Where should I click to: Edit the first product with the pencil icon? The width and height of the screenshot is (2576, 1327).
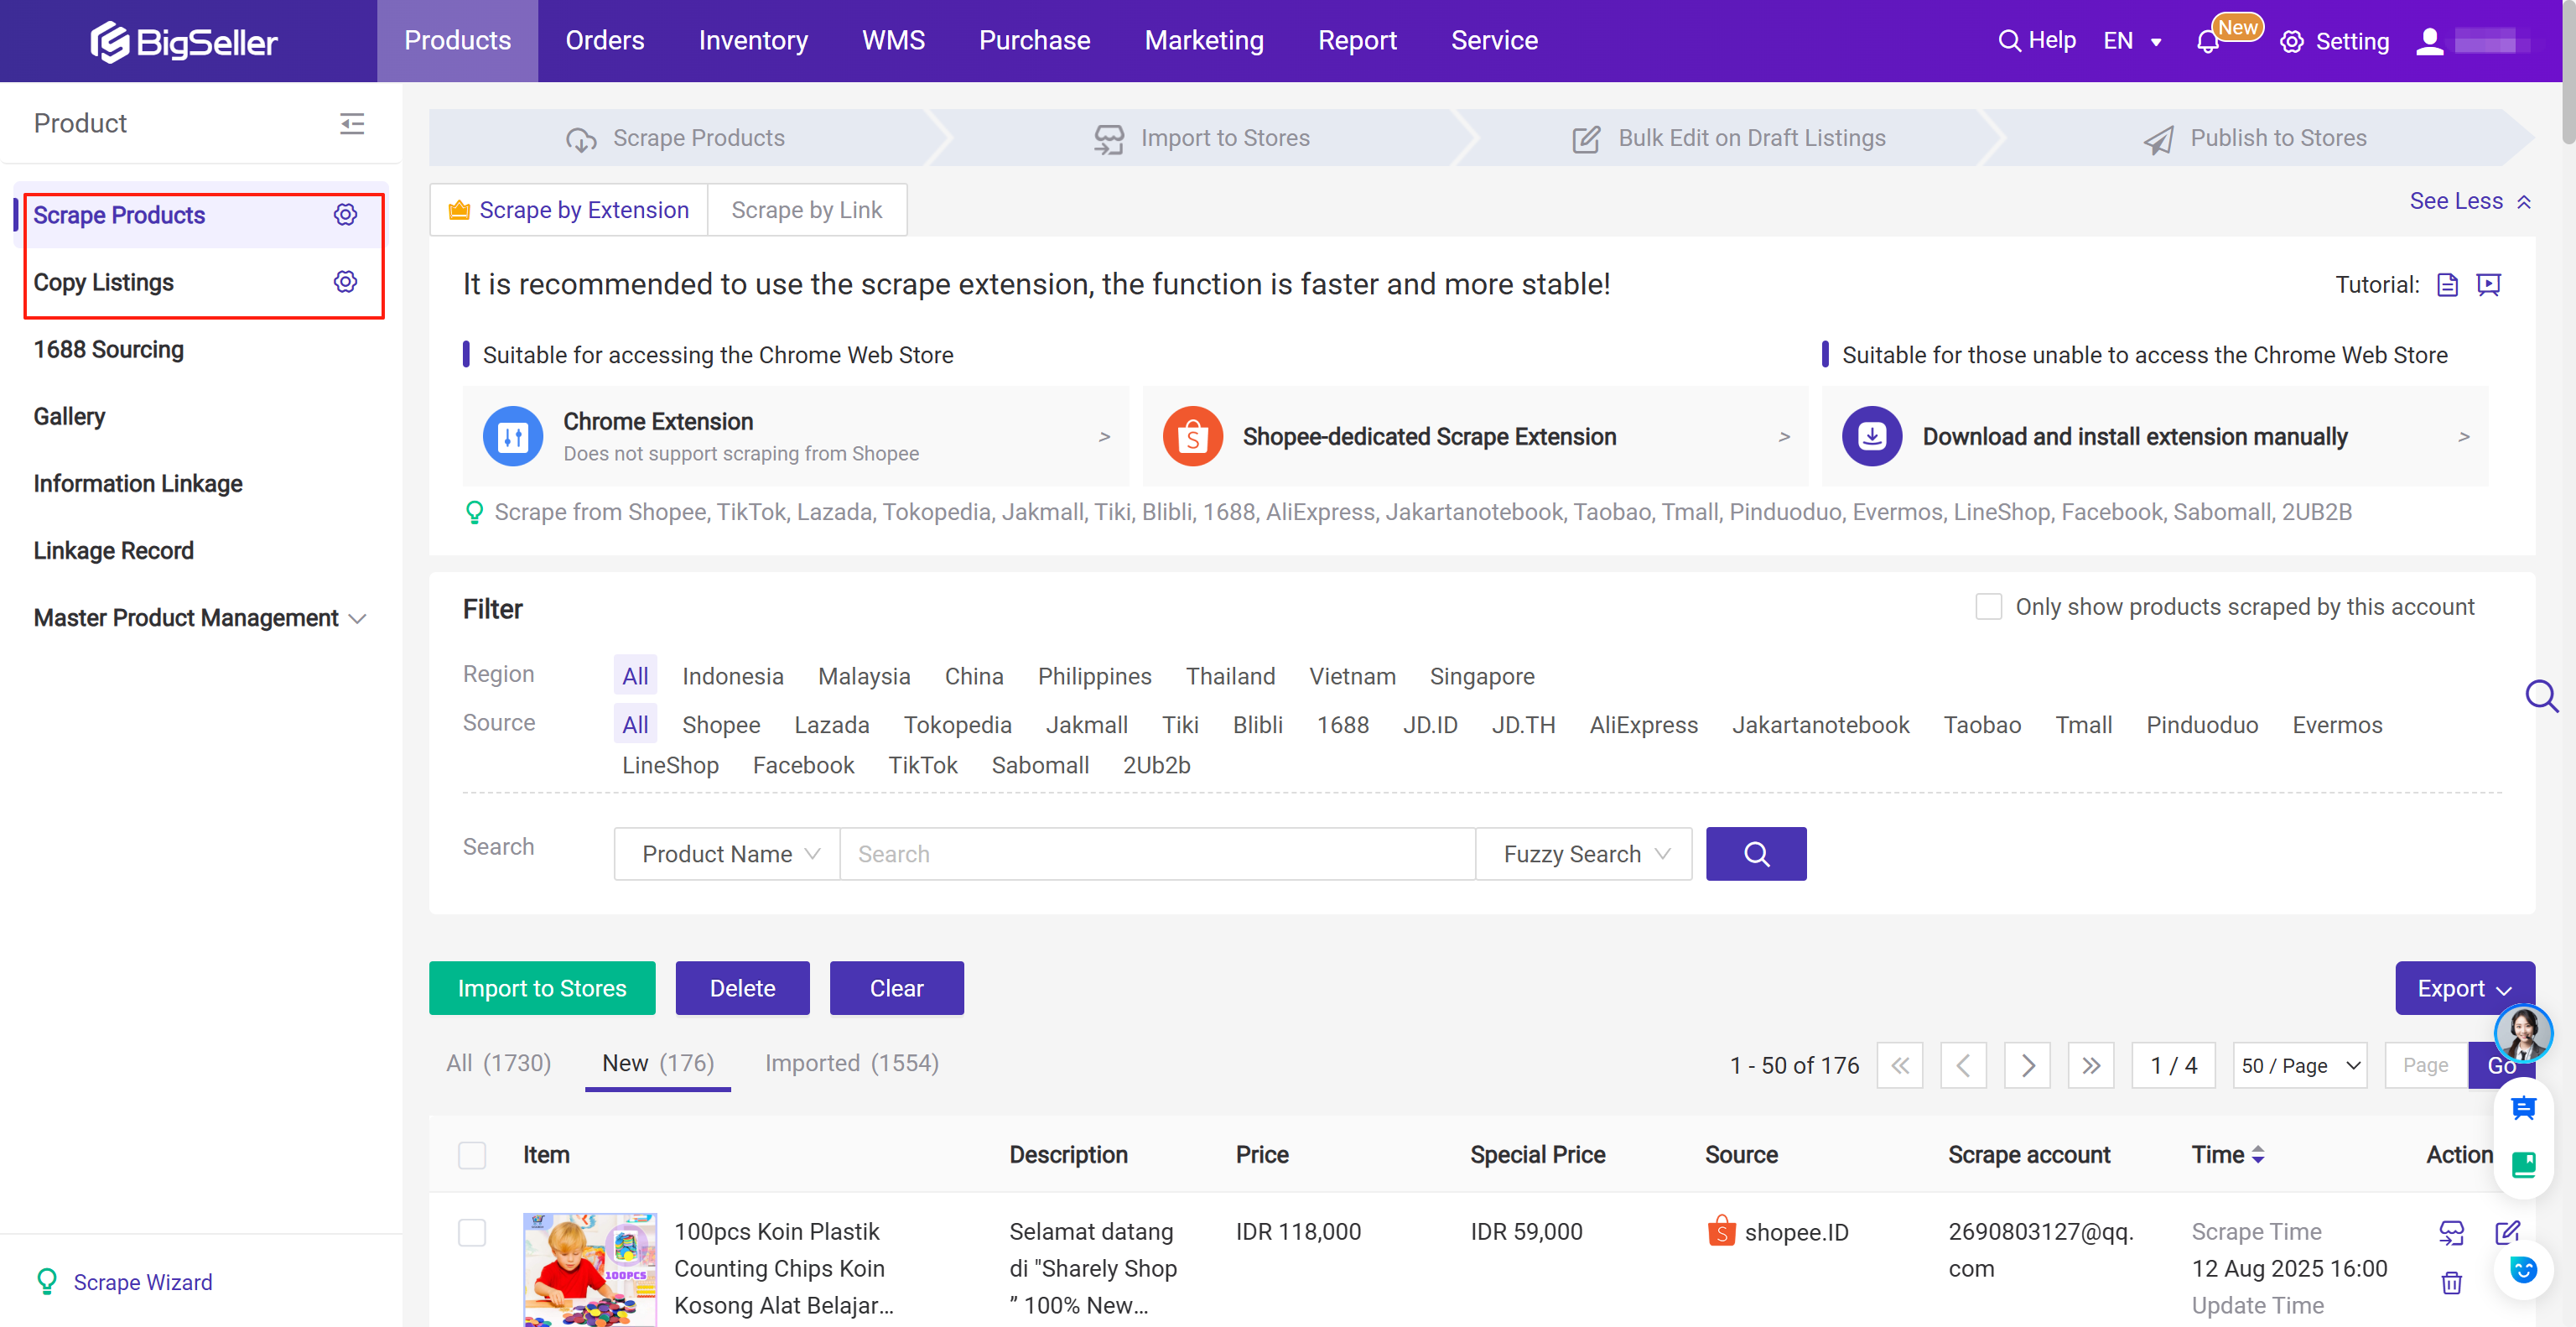[x=2509, y=1233]
